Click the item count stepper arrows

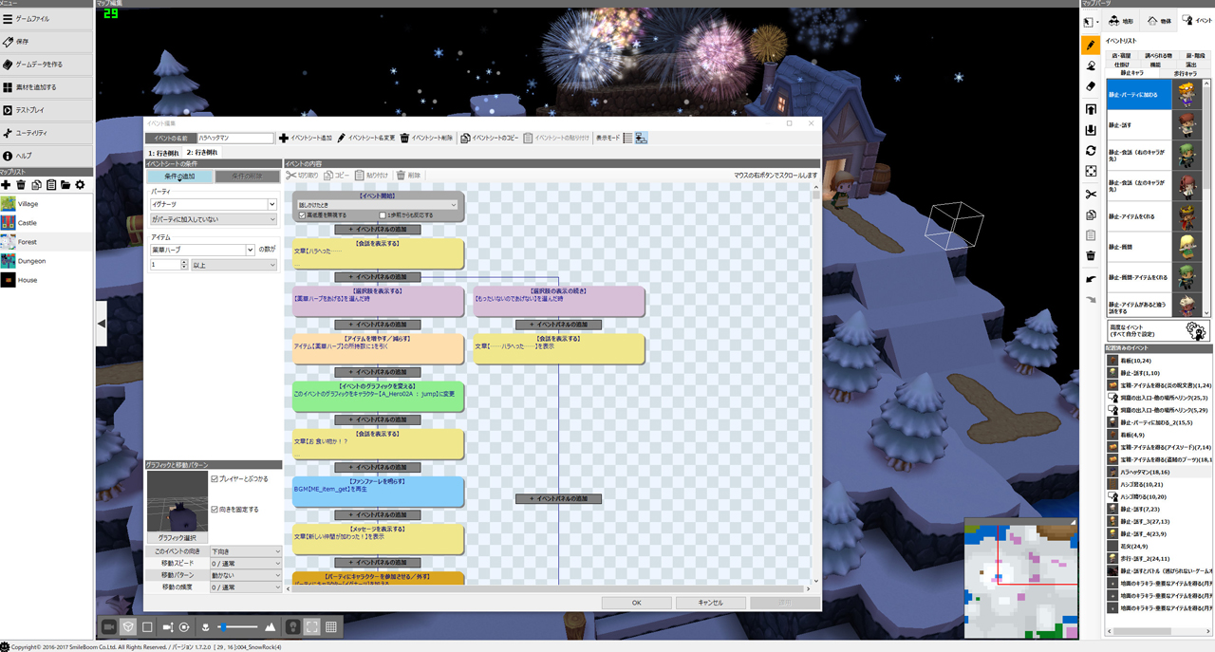[x=182, y=266]
